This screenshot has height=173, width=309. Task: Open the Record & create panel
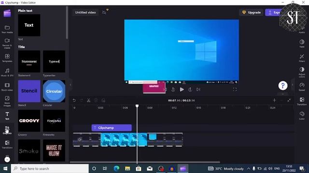(7, 43)
